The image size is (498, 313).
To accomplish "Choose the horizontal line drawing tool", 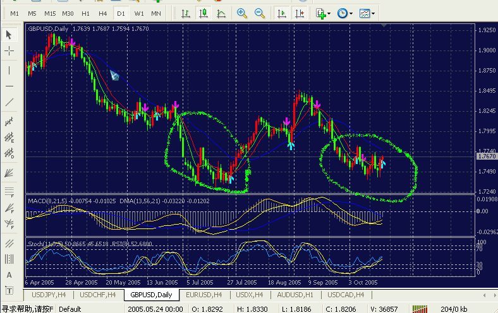I will 9,86.
